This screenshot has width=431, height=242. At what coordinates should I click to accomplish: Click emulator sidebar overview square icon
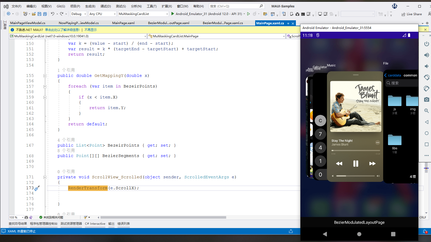(427, 144)
